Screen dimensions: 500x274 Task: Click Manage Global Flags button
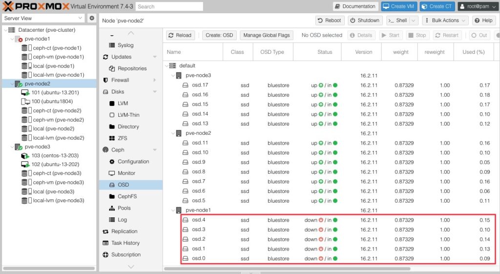click(x=267, y=35)
